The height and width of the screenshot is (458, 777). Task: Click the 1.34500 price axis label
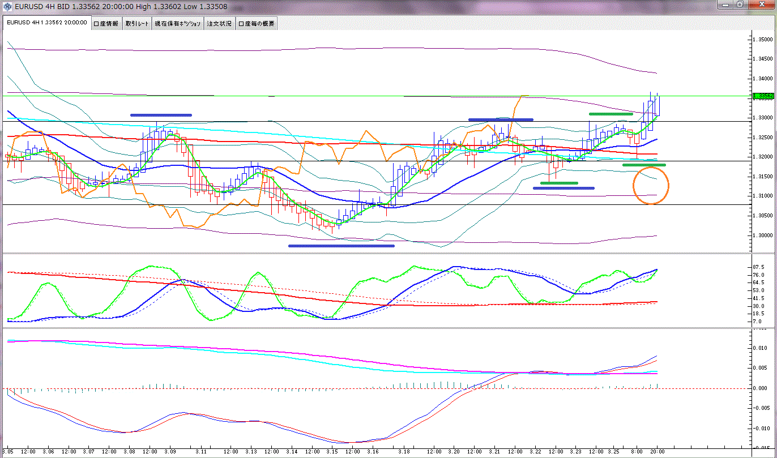(x=762, y=59)
